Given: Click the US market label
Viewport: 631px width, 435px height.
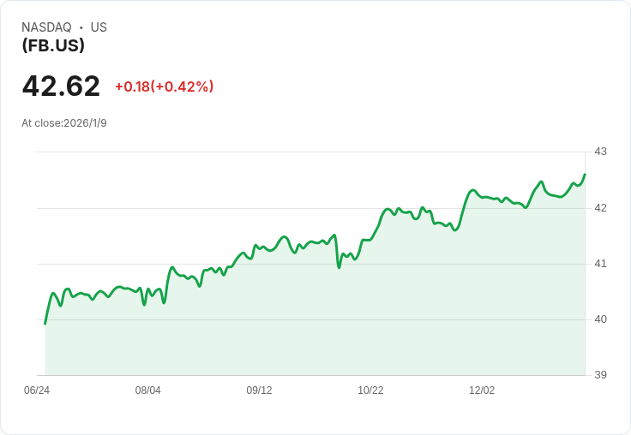Looking at the screenshot, I should point(99,27).
